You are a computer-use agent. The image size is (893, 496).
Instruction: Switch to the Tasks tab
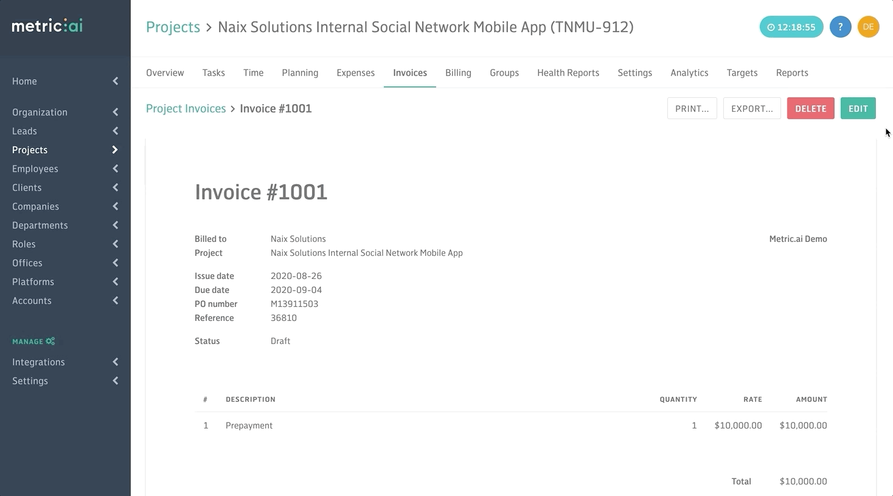pos(214,72)
